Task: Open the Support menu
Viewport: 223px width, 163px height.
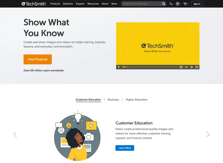Action: tap(80, 4)
